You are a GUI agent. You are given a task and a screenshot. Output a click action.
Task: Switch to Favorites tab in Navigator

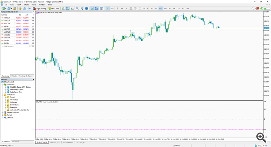(16, 142)
